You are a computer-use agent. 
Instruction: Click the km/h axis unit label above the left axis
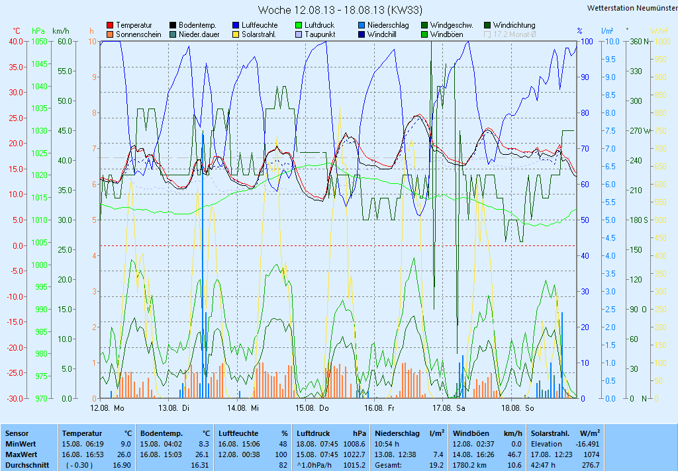(x=60, y=31)
